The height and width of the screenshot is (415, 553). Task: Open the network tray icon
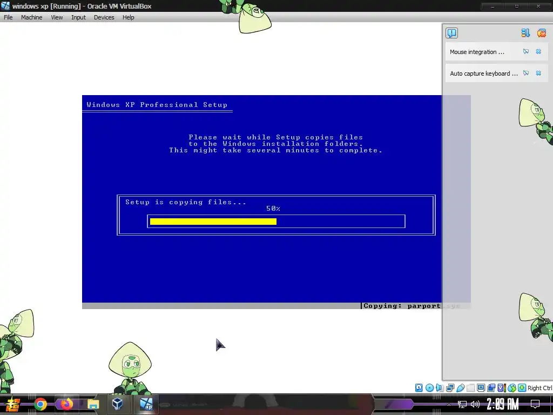(462, 404)
